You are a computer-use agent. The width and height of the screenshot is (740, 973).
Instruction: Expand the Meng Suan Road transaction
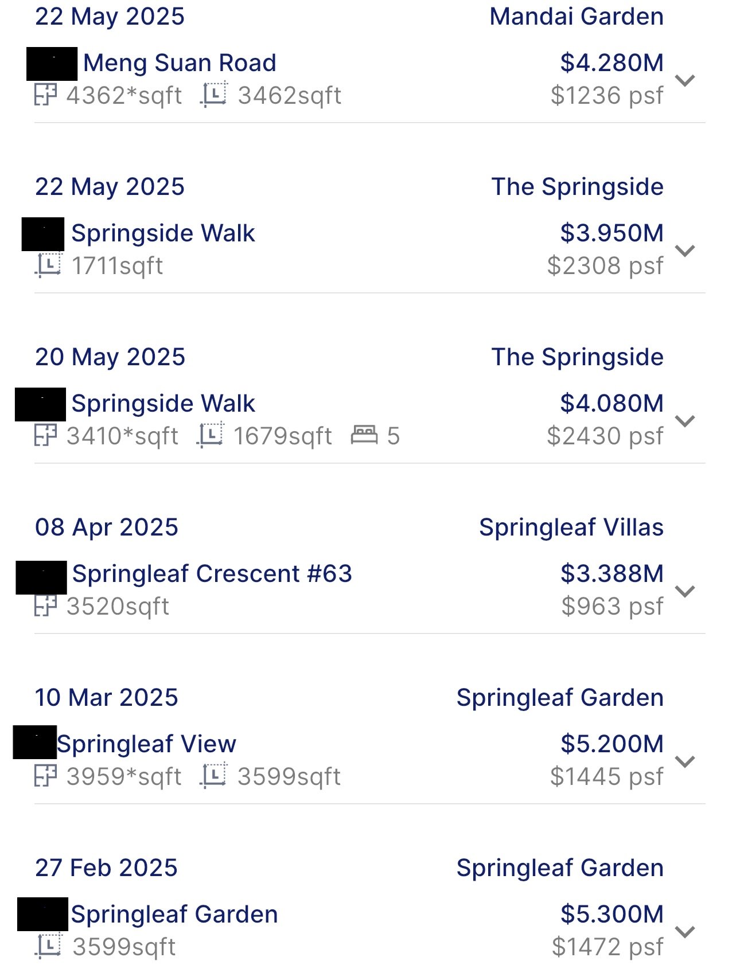click(x=685, y=80)
